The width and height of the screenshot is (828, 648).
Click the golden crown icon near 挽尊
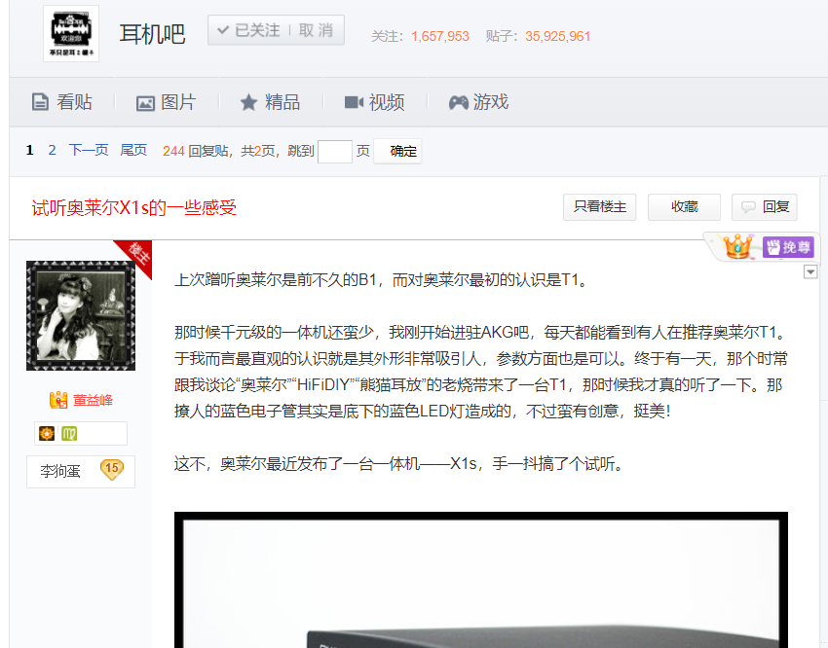[737, 246]
